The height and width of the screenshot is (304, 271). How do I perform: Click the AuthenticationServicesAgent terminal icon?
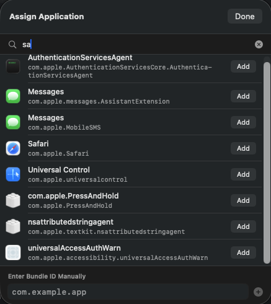(x=13, y=66)
